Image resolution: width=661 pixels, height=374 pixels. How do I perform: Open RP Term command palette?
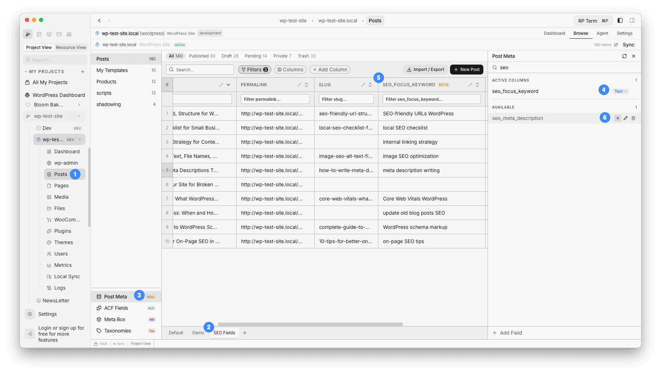(x=593, y=21)
